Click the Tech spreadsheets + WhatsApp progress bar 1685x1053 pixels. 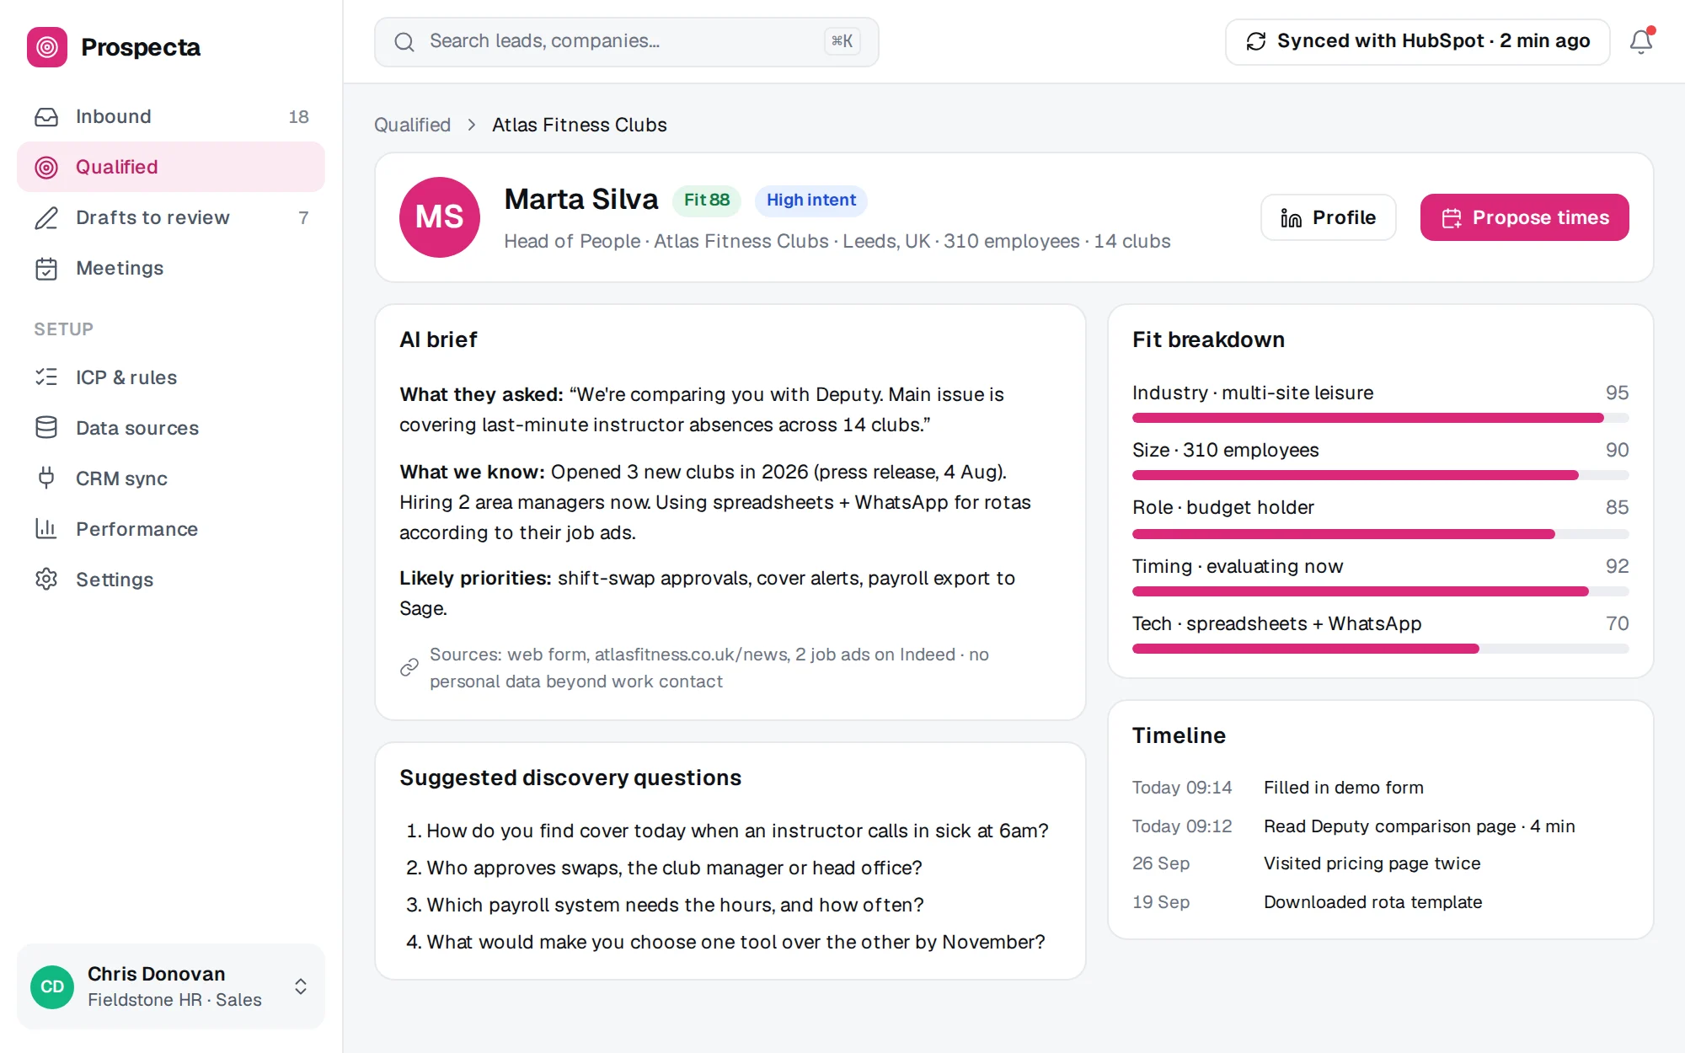[1380, 649]
